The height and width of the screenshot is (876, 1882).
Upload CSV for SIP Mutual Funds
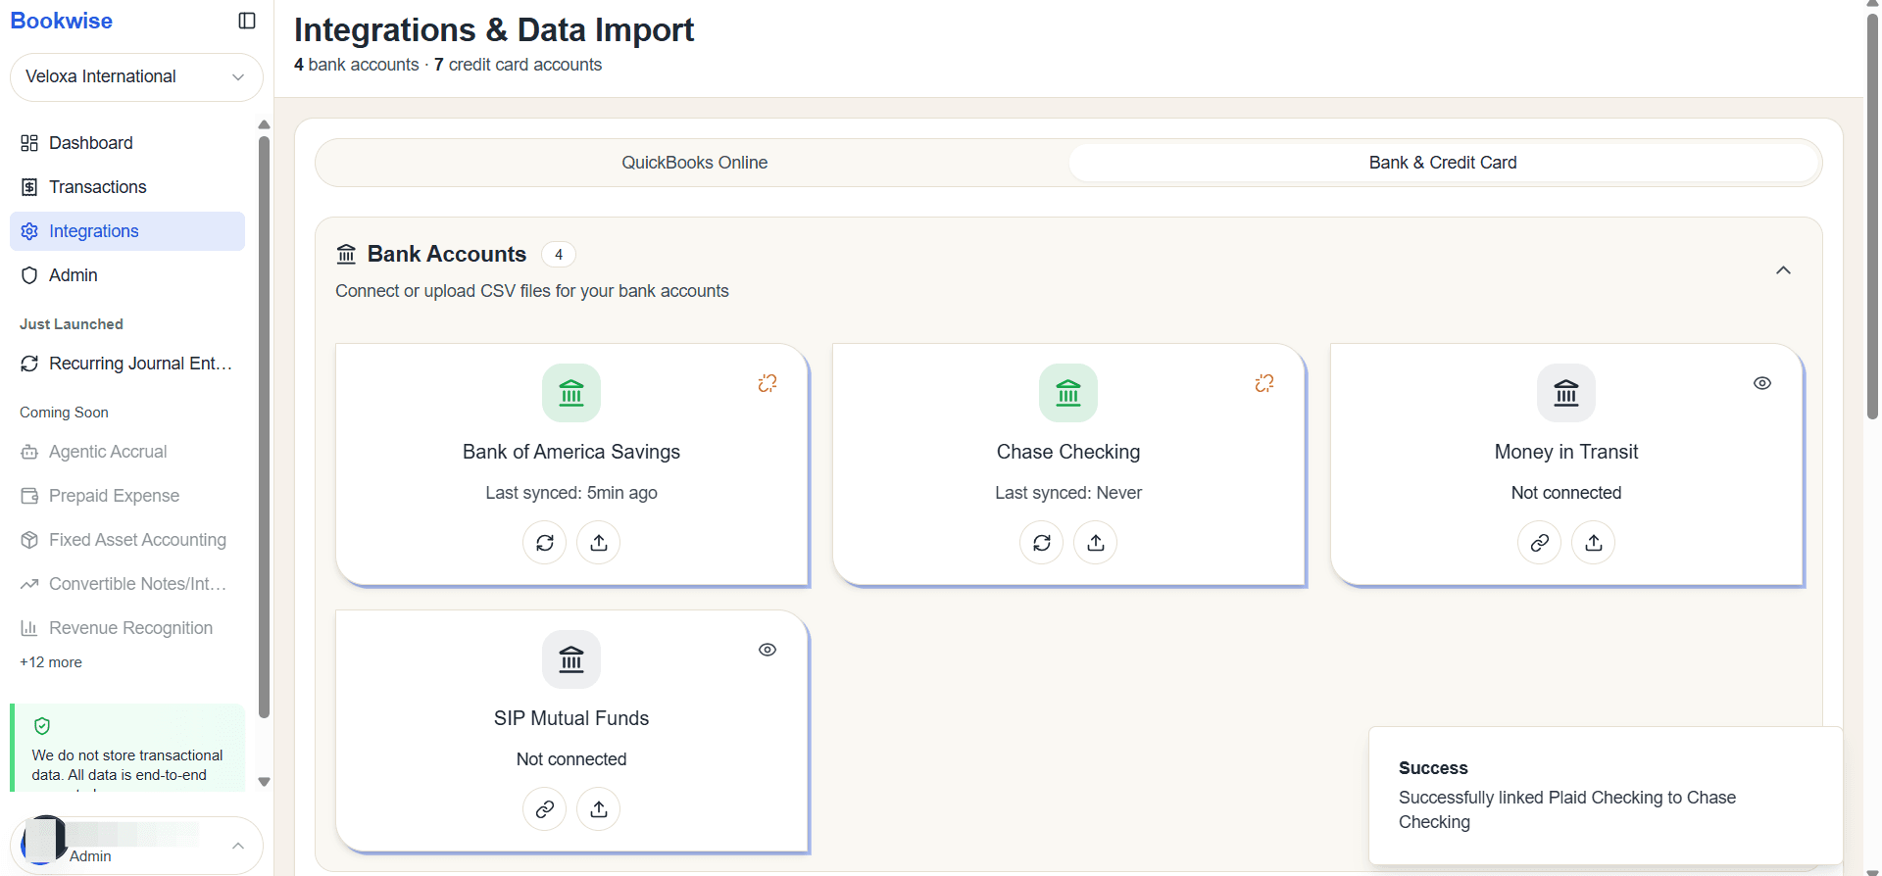tap(599, 809)
